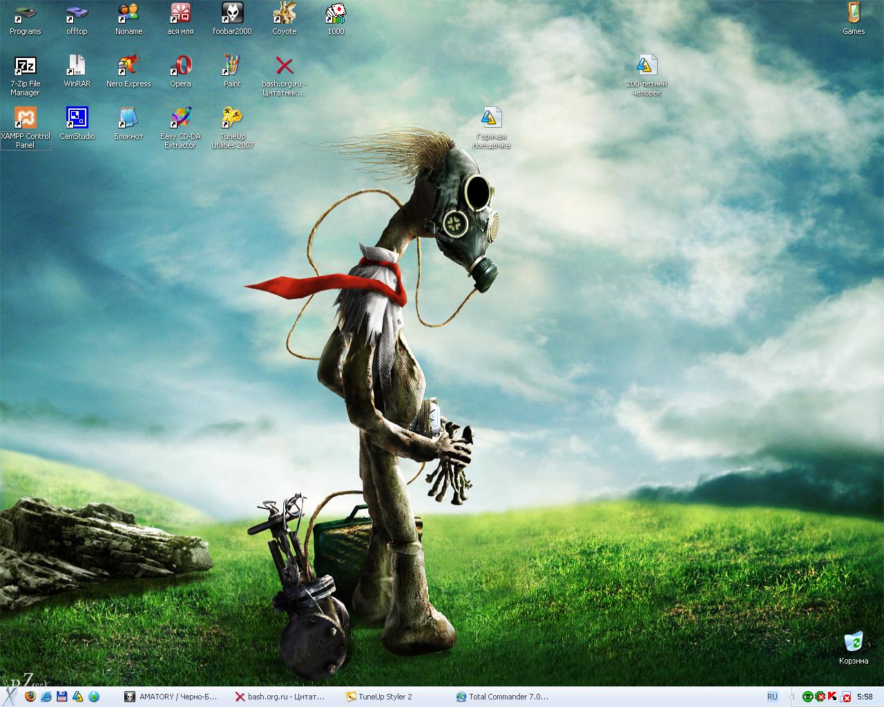Click the green flower ICQ tray icon
The height and width of the screenshot is (707, 884).
pyautogui.click(x=820, y=697)
